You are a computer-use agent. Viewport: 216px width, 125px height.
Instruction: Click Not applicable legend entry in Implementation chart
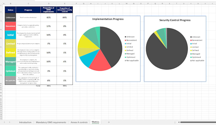point(132,60)
